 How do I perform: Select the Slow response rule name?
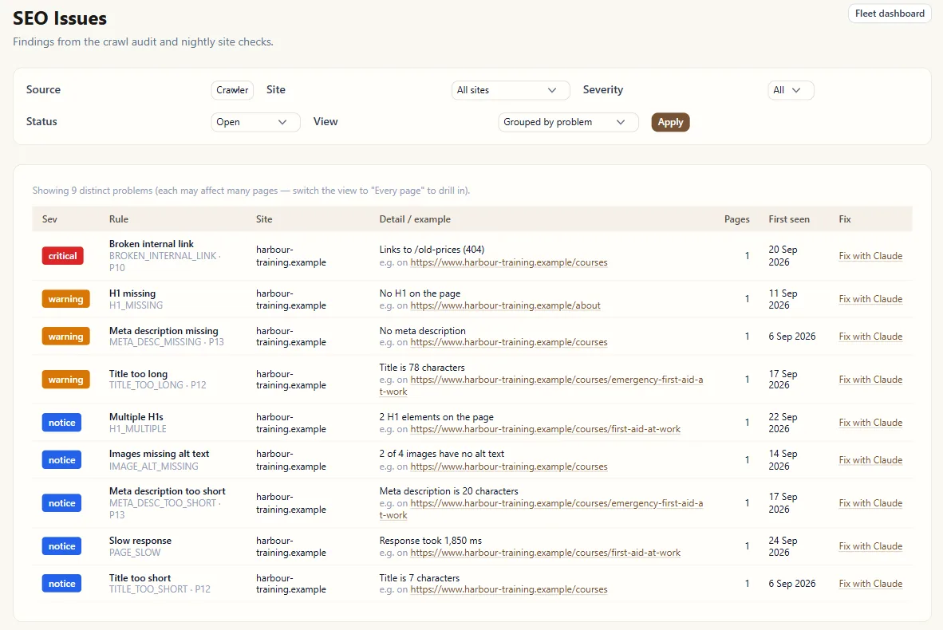[140, 541]
